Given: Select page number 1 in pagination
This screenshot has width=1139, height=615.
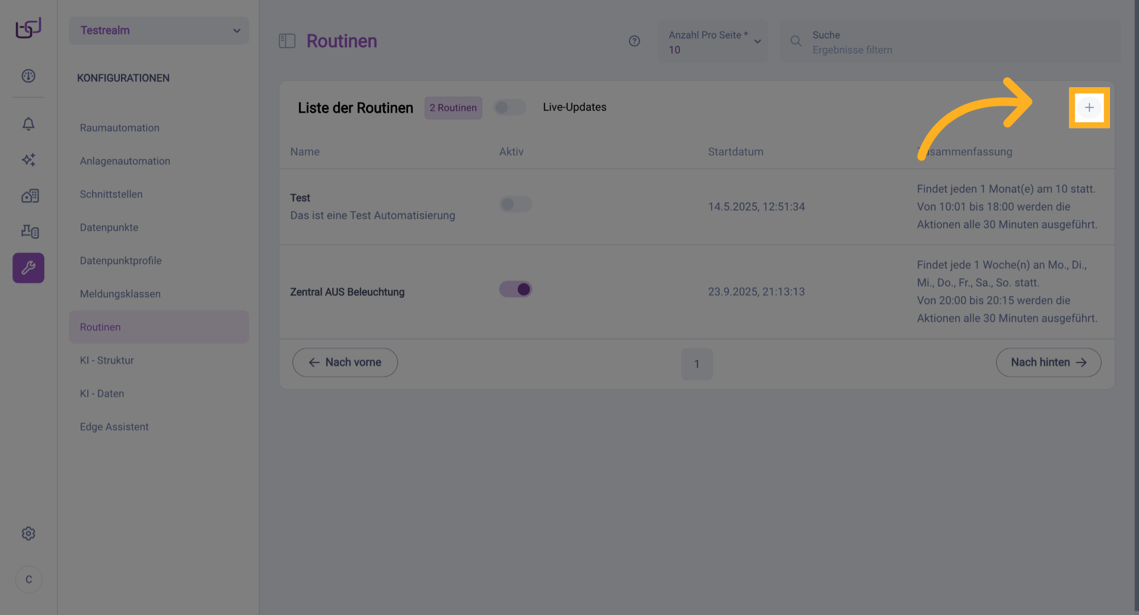Looking at the screenshot, I should 696,364.
